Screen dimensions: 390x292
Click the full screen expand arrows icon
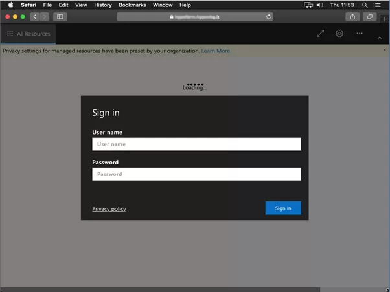320,34
